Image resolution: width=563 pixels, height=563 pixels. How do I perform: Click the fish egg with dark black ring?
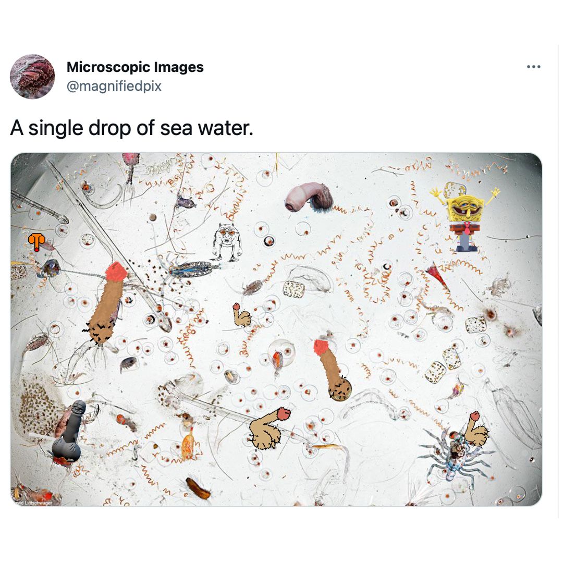point(269,241)
